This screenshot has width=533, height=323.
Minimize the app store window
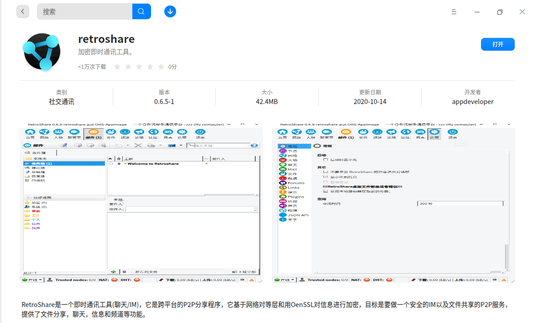pyautogui.click(x=477, y=12)
